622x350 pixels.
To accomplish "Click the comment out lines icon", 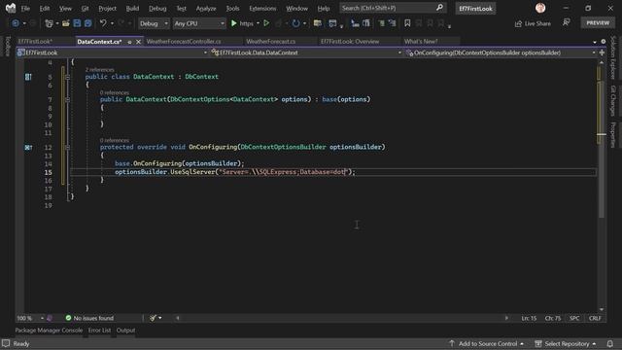I will coord(381,23).
